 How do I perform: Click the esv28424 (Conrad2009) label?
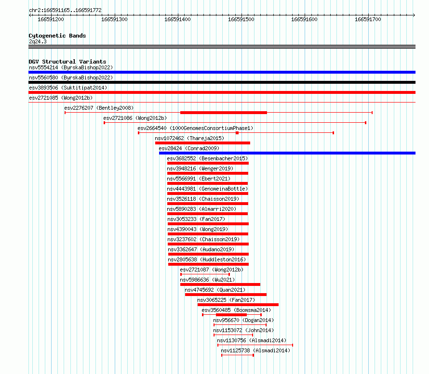(189, 148)
